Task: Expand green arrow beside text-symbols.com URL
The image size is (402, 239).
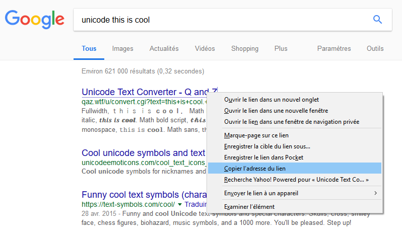Action: point(179,205)
